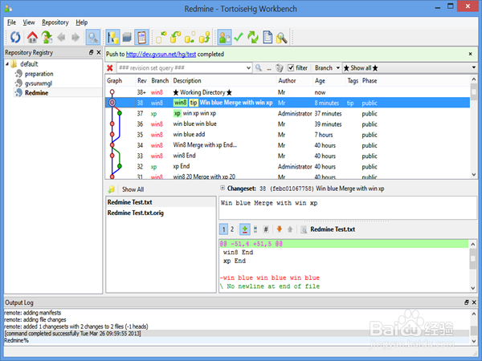Open the Repository menu
Screen dimensions: 482x361
pyautogui.click(x=55, y=22)
